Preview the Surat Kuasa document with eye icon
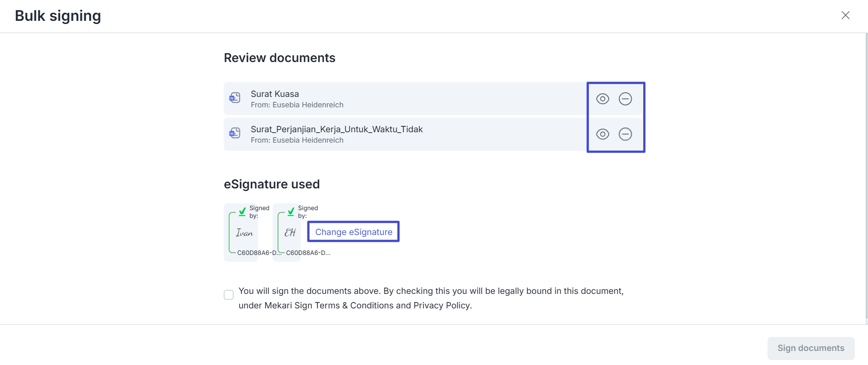 click(602, 99)
